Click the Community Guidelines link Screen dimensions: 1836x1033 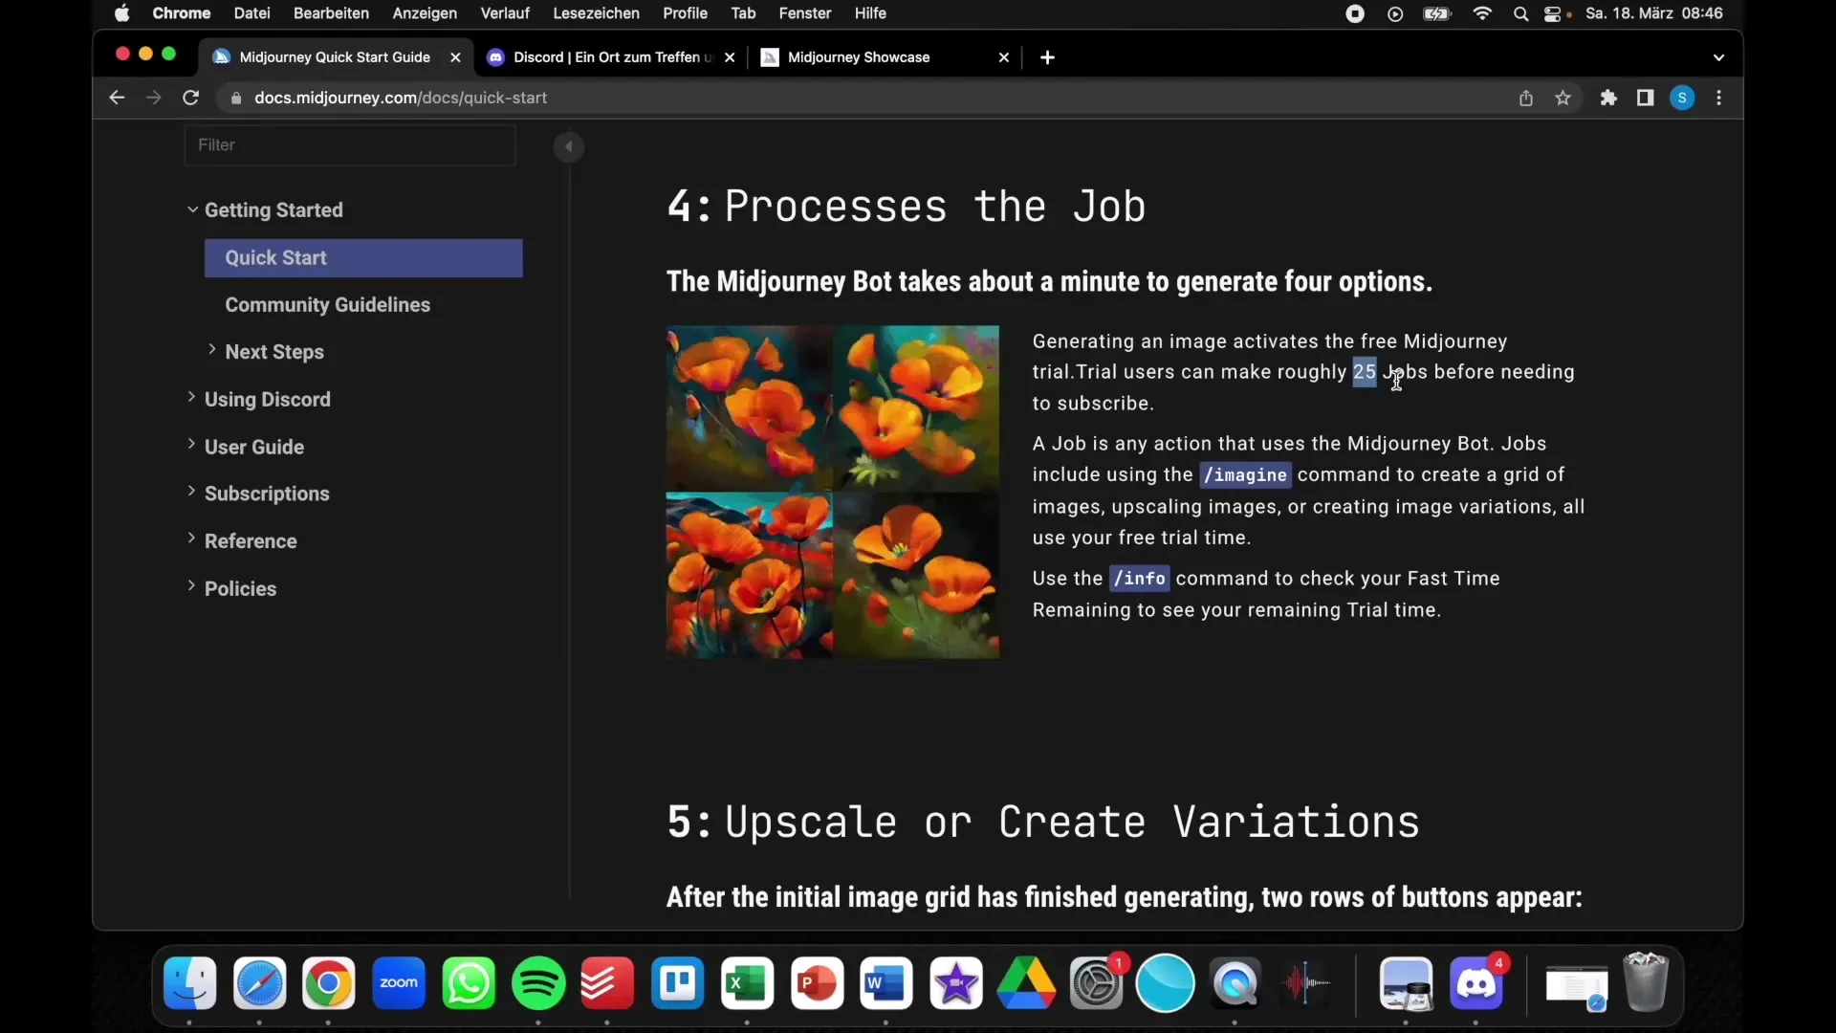[328, 304]
